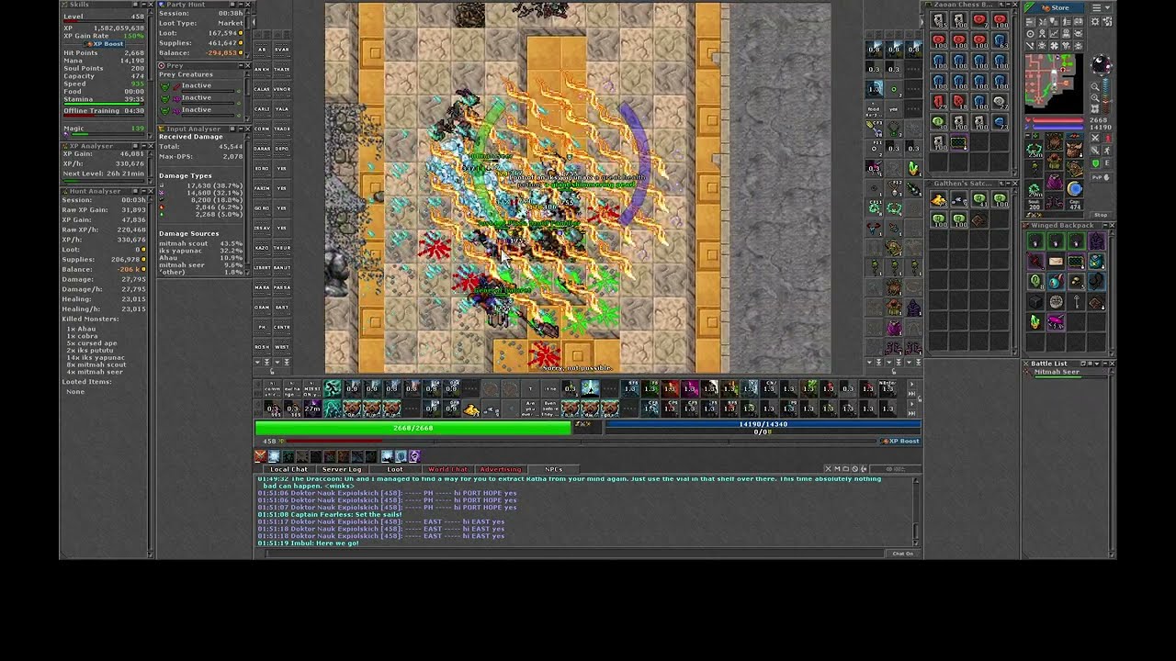Image resolution: width=1176 pixels, height=661 pixels.
Task: Click 'Imbul: Here we go!' chat line
Action: [308, 543]
